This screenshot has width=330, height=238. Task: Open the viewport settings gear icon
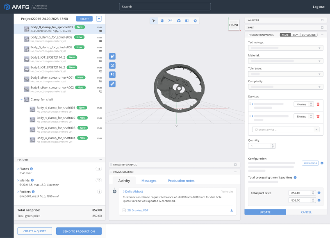click(x=196, y=20)
